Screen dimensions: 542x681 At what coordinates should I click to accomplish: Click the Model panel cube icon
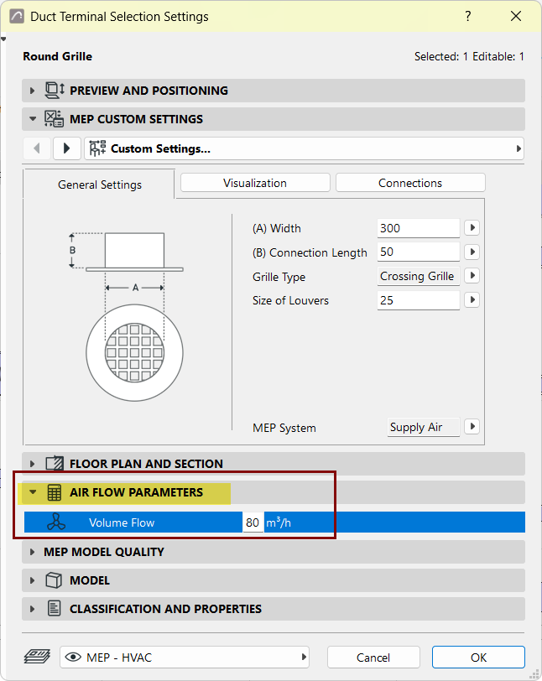coord(54,580)
